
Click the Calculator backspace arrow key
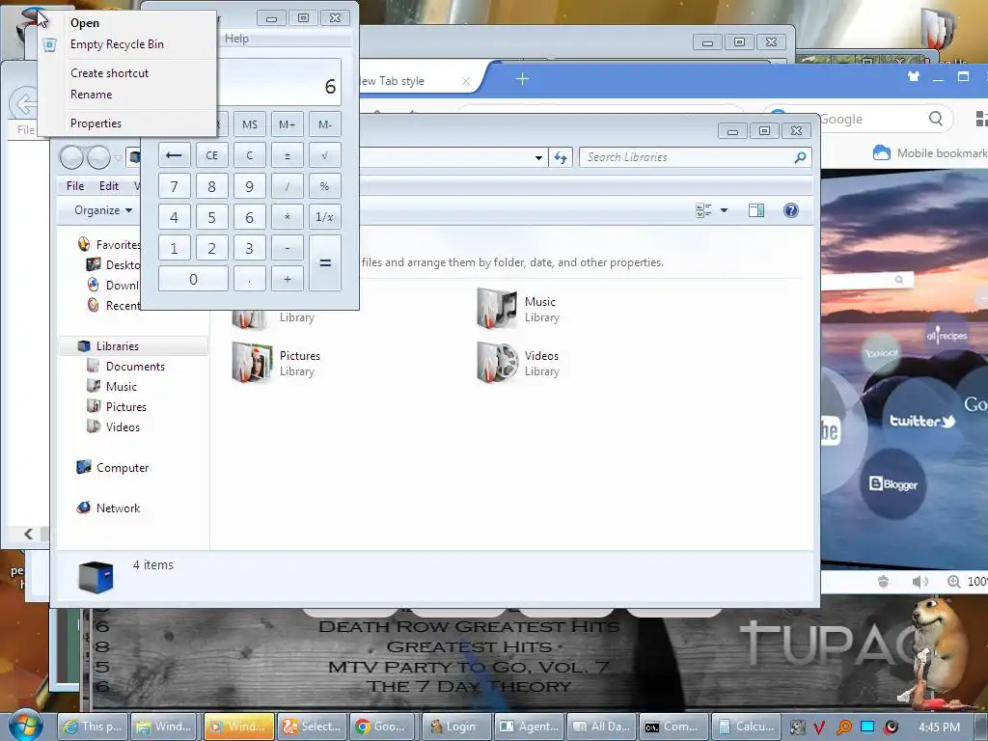tap(174, 155)
